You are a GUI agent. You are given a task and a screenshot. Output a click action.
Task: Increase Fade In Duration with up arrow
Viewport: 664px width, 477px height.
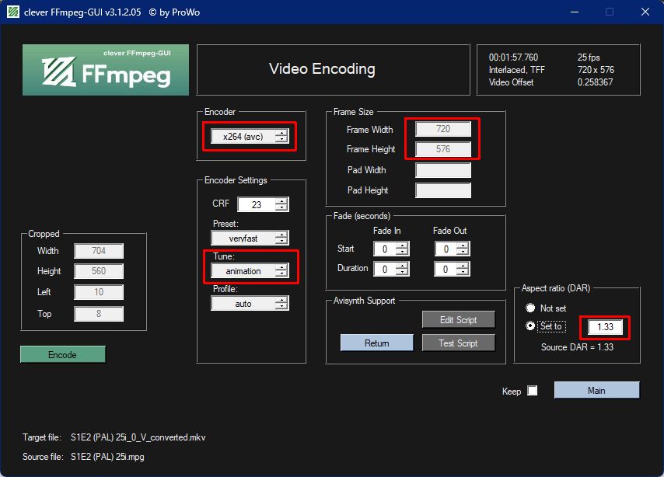[402, 266]
